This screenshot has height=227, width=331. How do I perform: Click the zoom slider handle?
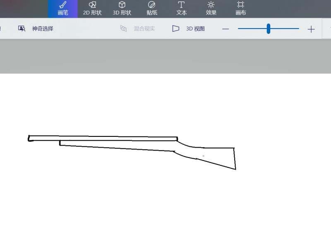point(269,29)
